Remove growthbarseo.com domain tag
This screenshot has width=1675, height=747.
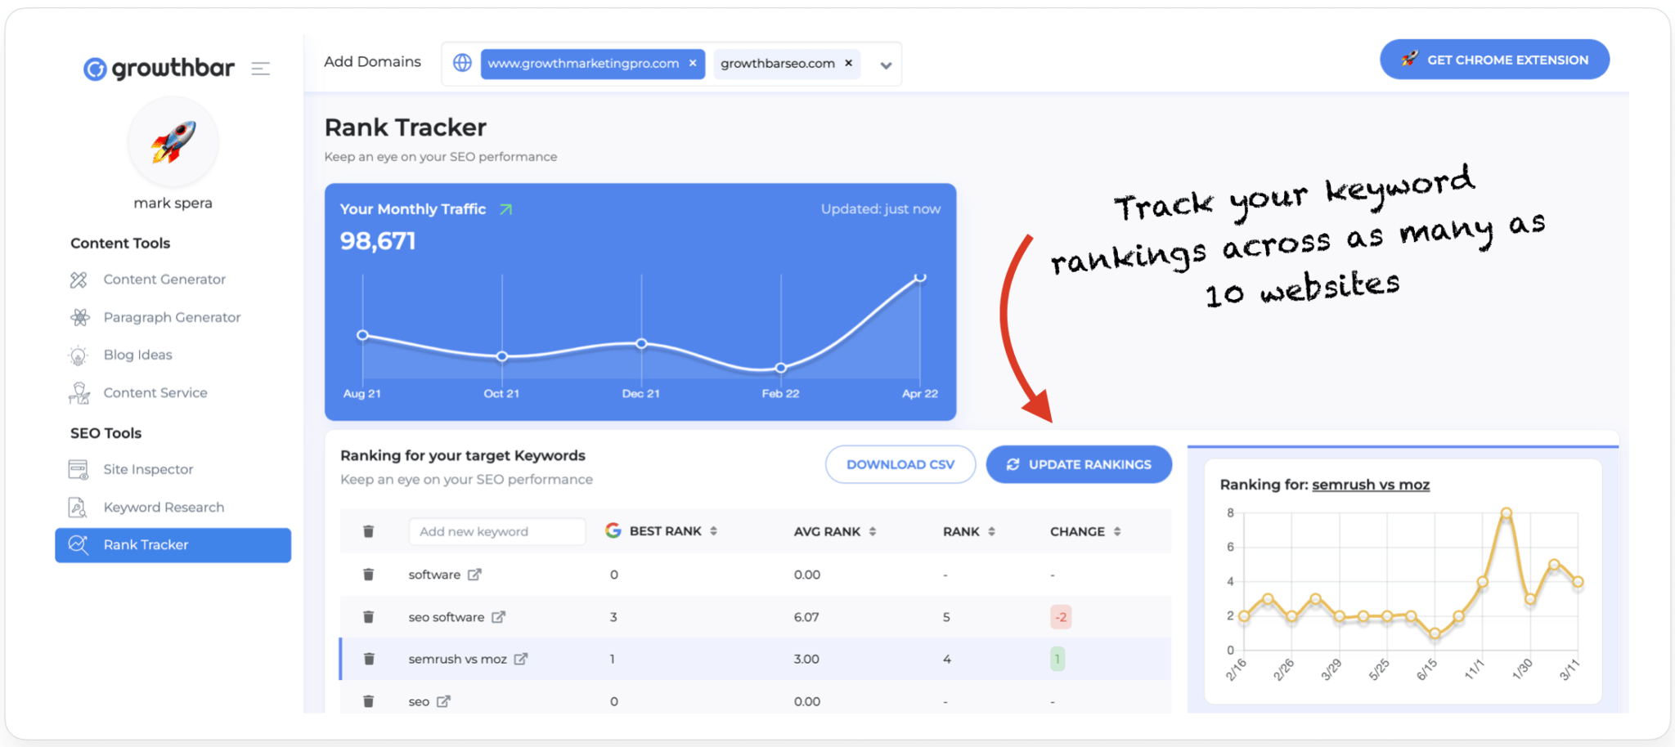(x=848, y=63)
